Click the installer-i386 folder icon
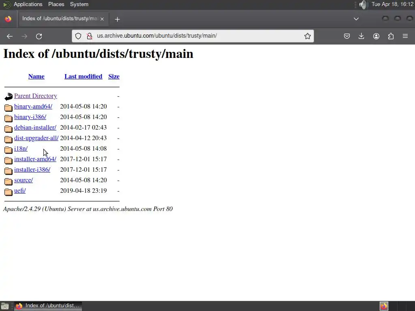Viewport: 415px width, 311px height. [x=9, y=171]
